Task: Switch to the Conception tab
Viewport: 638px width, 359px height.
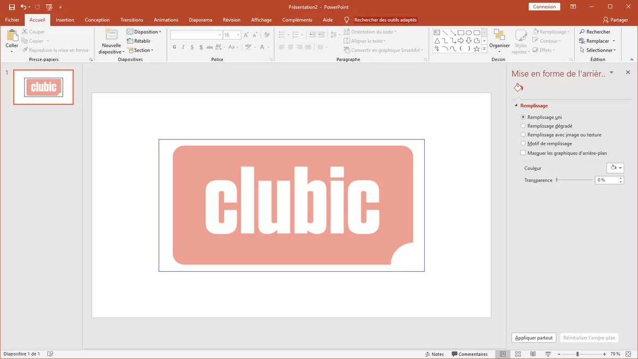Action: (97, 20)
